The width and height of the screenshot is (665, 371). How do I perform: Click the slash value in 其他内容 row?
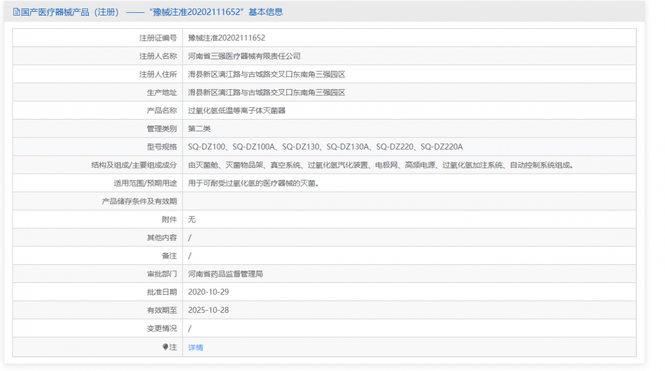[x=190, y=238]
